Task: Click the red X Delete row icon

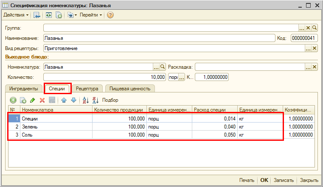Action: (x=42, y=100)
